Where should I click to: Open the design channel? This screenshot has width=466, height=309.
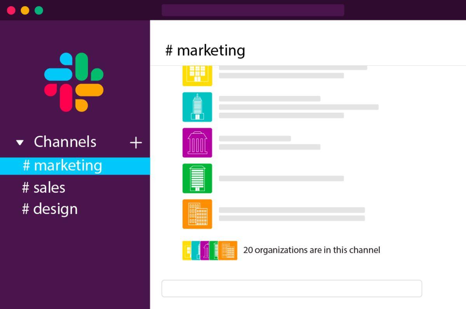[x=50, y=209]
